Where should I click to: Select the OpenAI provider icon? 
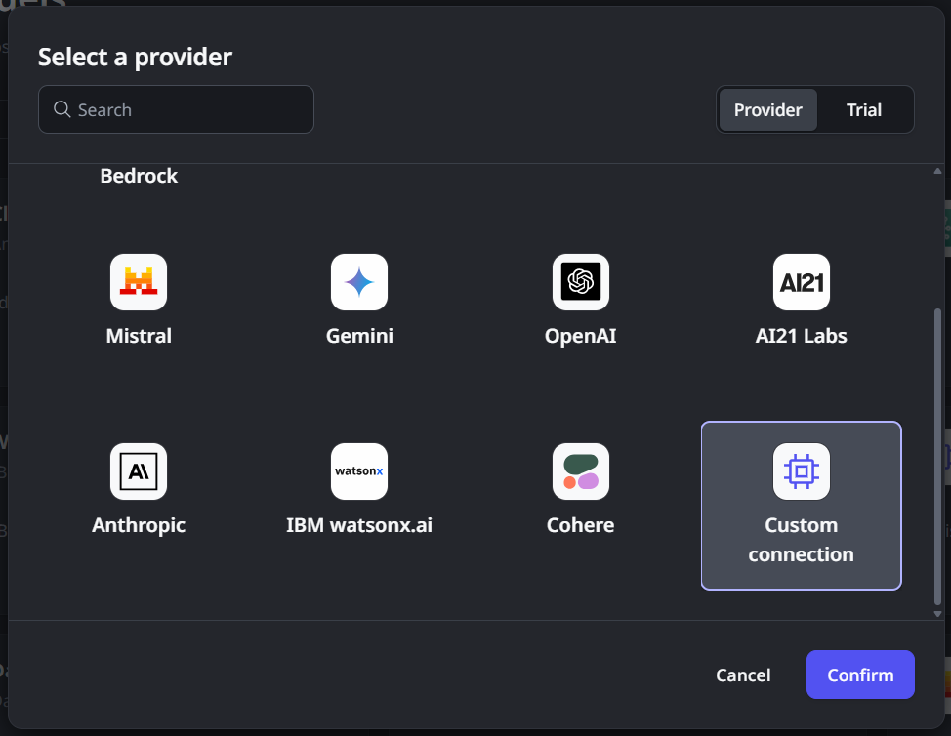580,282
